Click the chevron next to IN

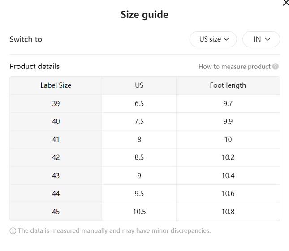pyautogui.click(x=267, y=39)
